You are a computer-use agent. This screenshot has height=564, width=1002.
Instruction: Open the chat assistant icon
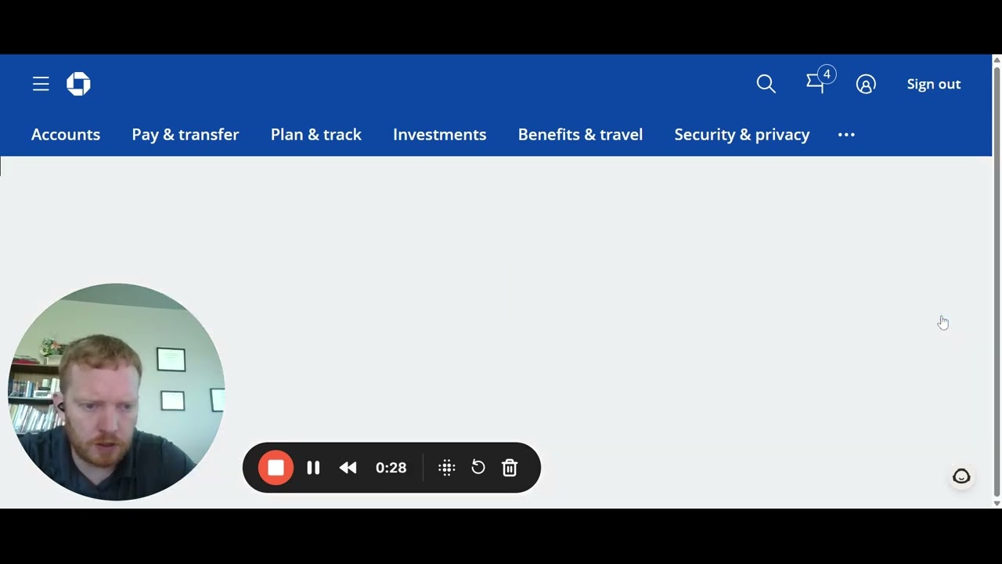[961, 476]
